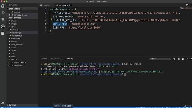
Task: Close the keys.dev.js editor tab
Action: coord(70,5)
